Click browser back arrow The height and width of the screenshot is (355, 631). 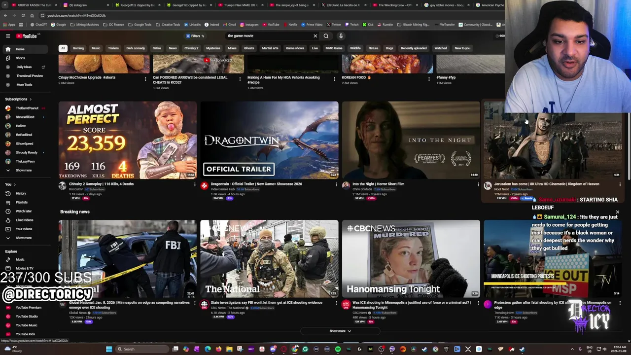[5, 15]
